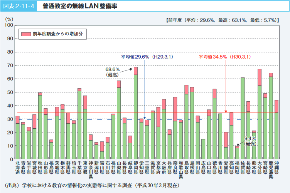290x193 pixels.
Task: Click the 80 y-axis label
Action: click(x=10, y=52)
